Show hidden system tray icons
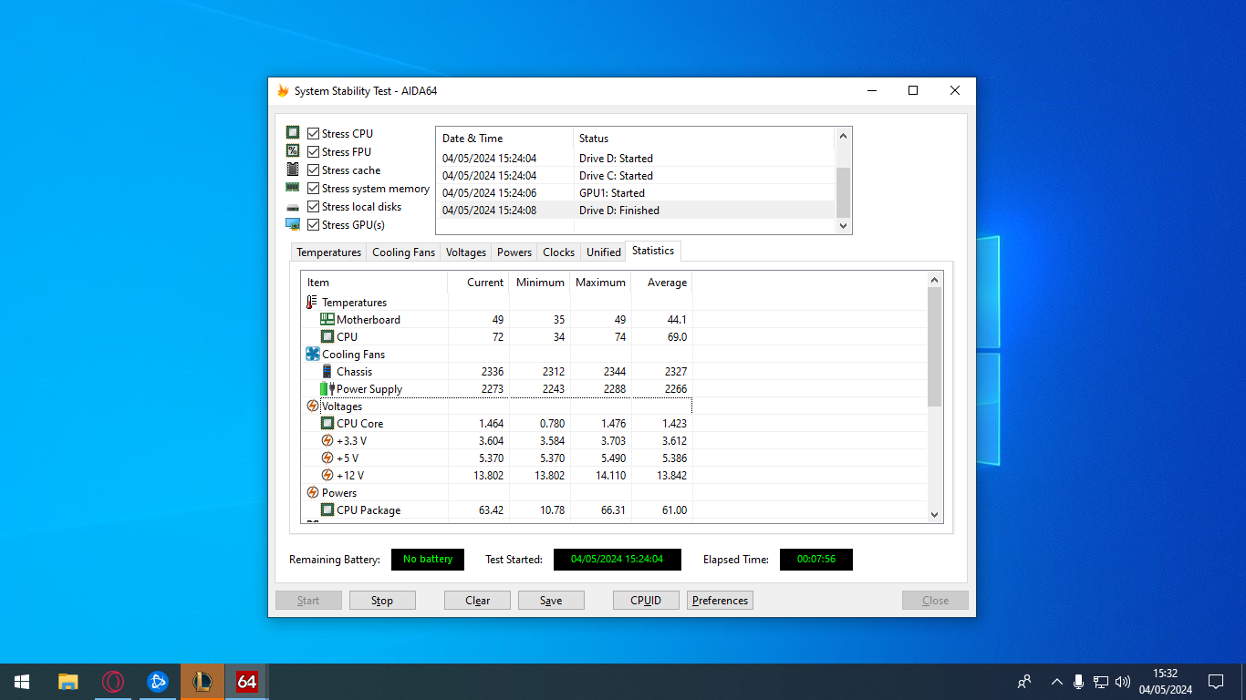Viewport: 1246px width, 700px height. [x=1056, y=682]
